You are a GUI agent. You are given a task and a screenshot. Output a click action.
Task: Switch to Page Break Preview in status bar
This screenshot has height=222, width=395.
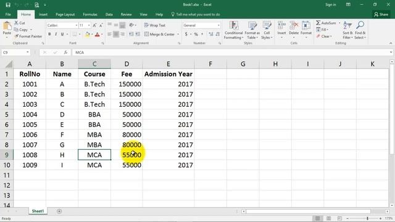tap(339, 218)
